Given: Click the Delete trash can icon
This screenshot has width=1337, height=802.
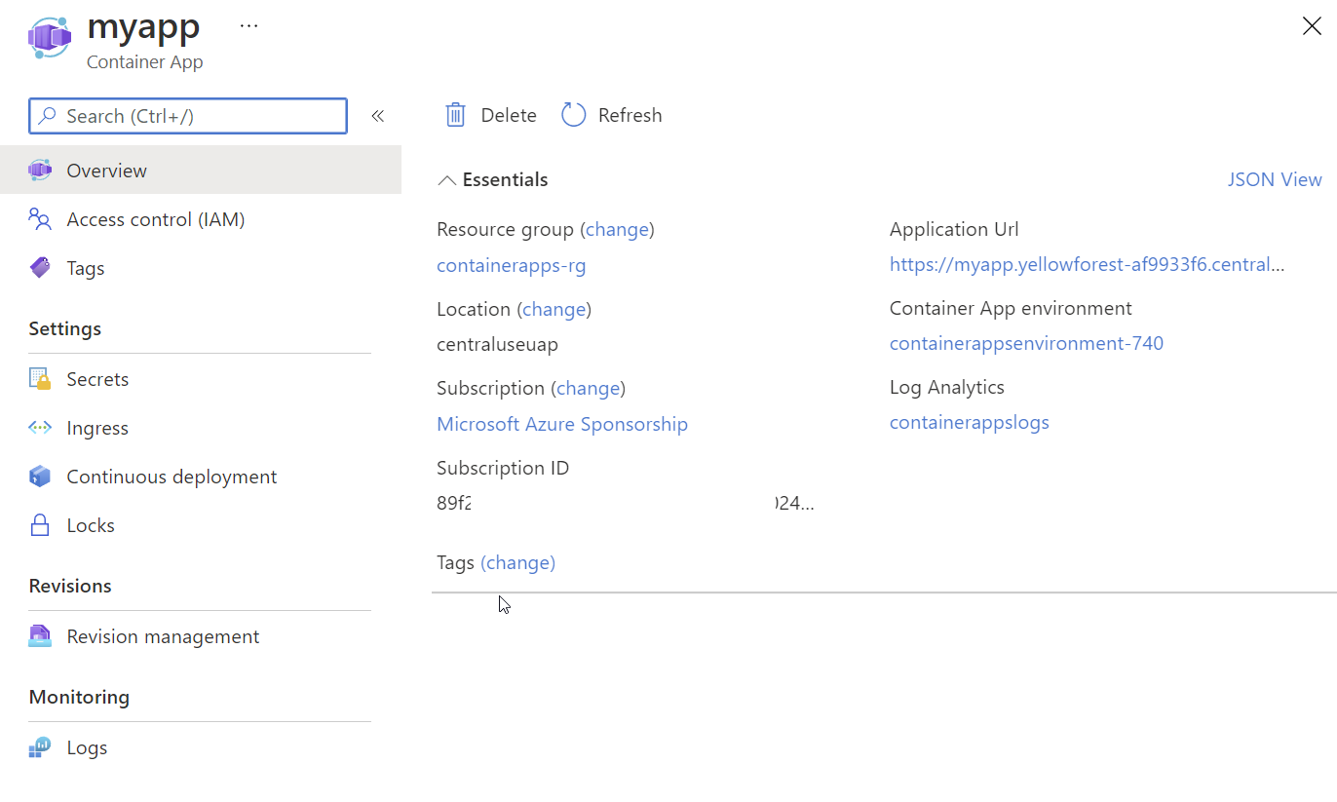Looking at the screenshot, I should point(455,115).
